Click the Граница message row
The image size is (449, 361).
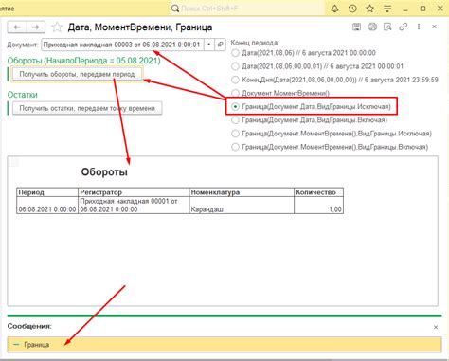point(224,345)
